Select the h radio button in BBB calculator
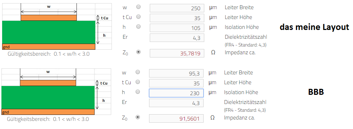This screenshot has width=353, height=129. pyautogui.click(x=138, y=92)
